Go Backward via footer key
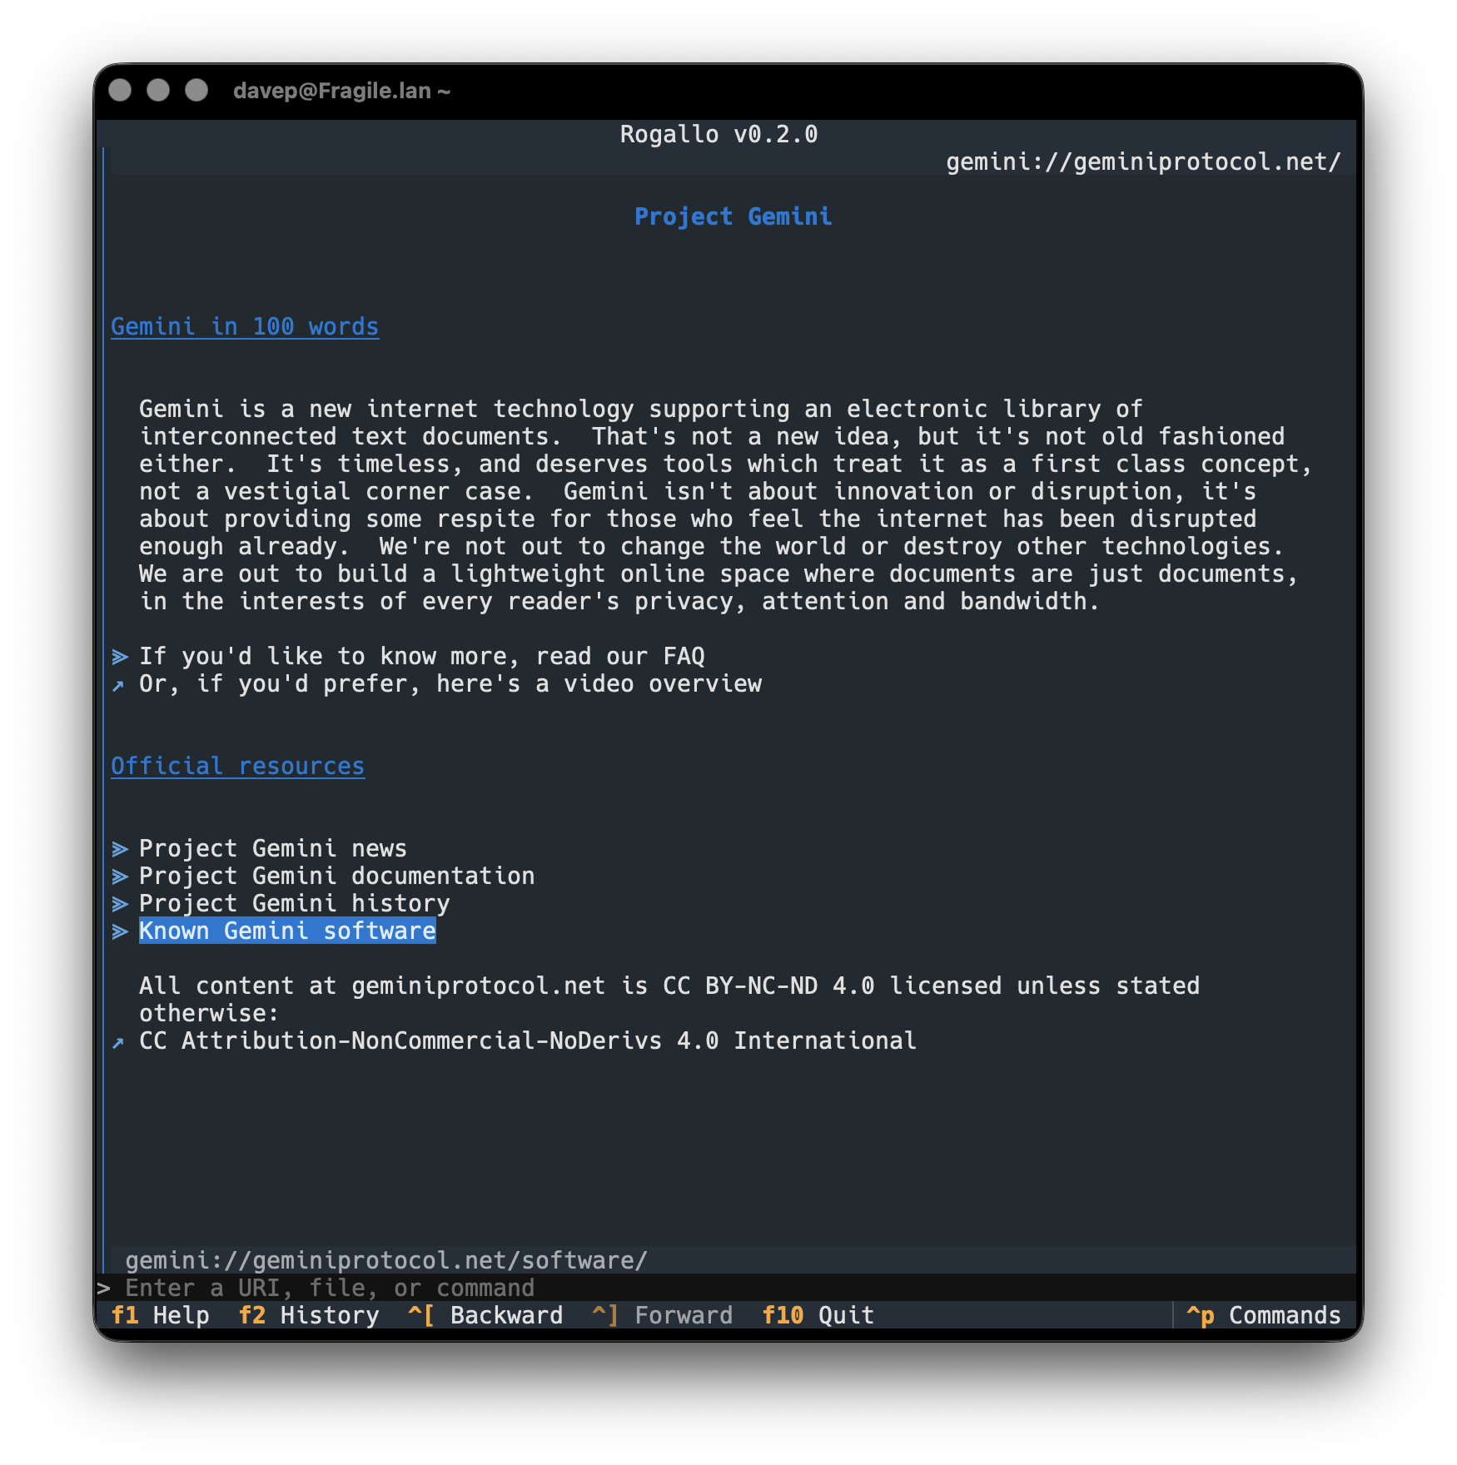Viewport: 1457px width, 1465px height. 485,1315
